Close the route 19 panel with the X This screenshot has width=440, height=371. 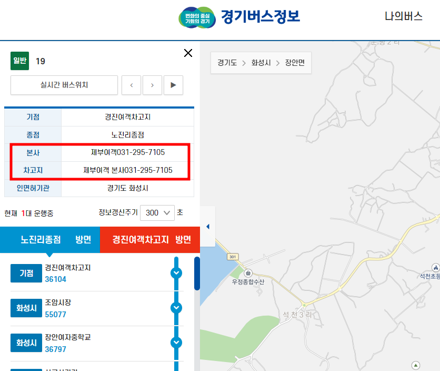pyautogui.click(x=188, y=53)
